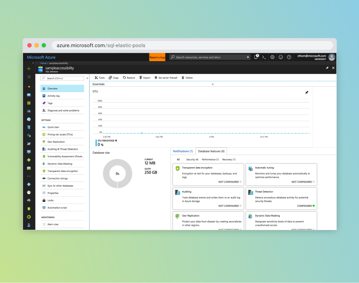Screen dimensions: 359x283
Task: Pin the DTU chart to dashboard
Action: (x=307, y=92)
